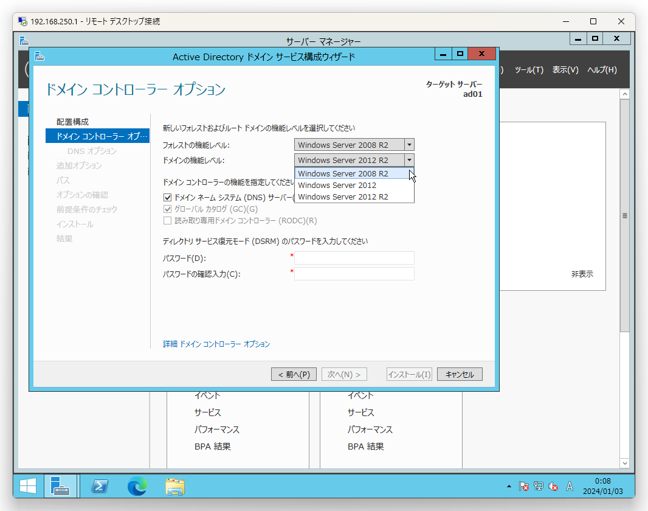Open Server Manager from the taskbar
This screenshot has height=511, width=648.
[x=60, y=486]
